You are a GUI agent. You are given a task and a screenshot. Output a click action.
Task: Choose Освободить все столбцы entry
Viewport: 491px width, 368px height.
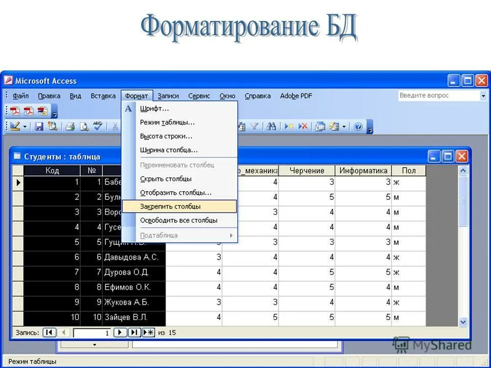[x=180, y=220]
